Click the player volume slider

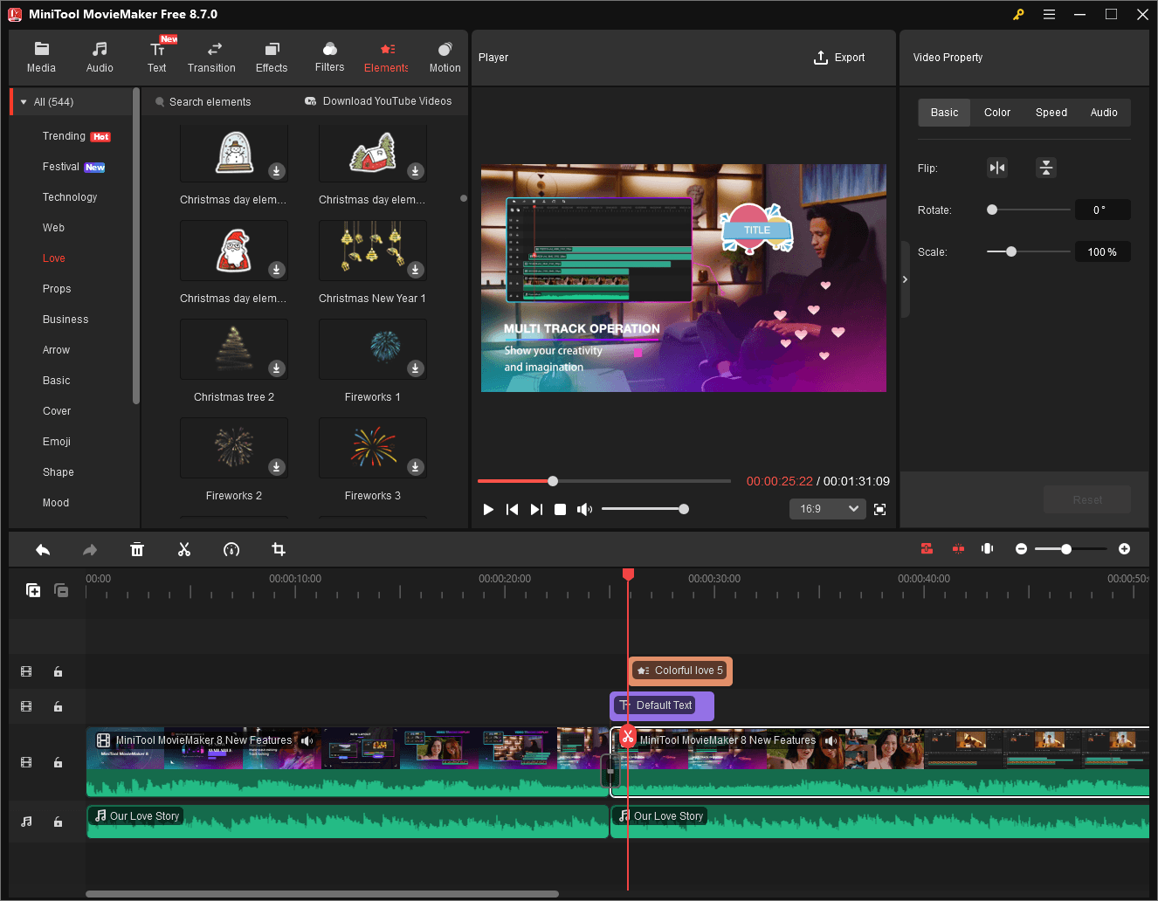pyautogui.click(x=644, y=509)
